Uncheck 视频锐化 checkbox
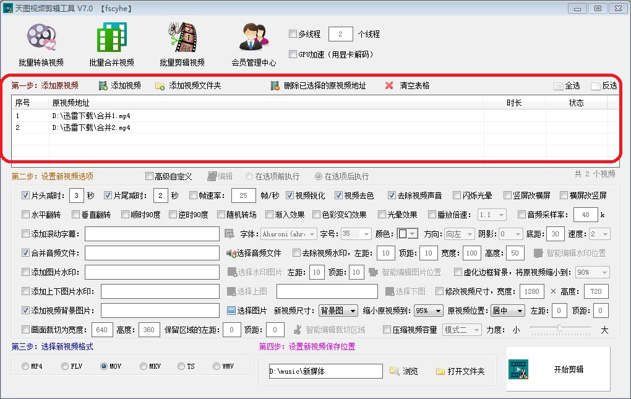 (x=290, y=195)
